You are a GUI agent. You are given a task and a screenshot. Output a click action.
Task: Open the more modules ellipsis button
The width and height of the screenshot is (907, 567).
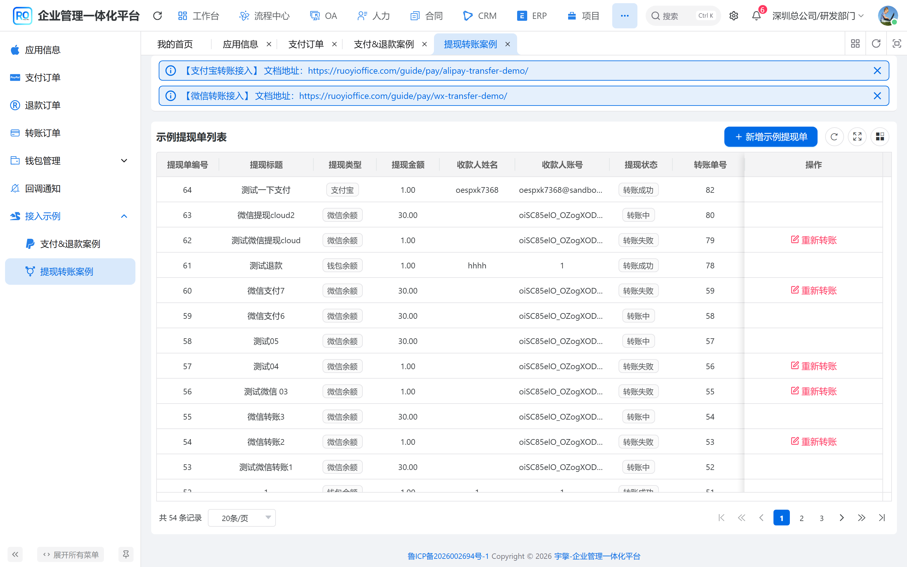click(x=625, y=16)
